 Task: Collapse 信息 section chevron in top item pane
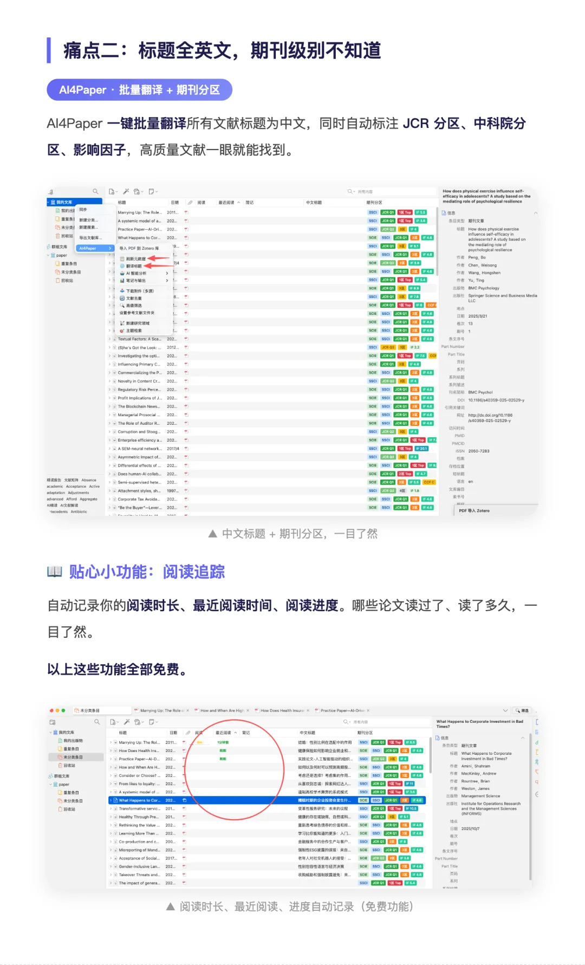536,213
